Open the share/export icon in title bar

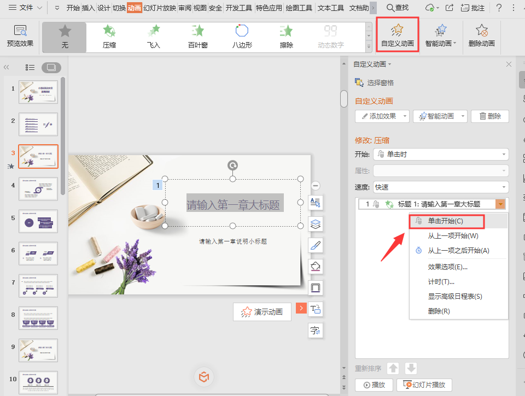450,8
